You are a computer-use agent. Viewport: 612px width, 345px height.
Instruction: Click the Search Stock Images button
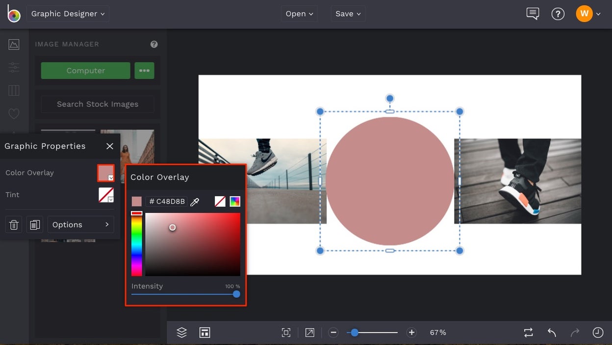click(x=97, y=104)
